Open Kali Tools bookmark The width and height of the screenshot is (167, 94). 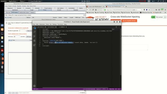coord(109,13)
